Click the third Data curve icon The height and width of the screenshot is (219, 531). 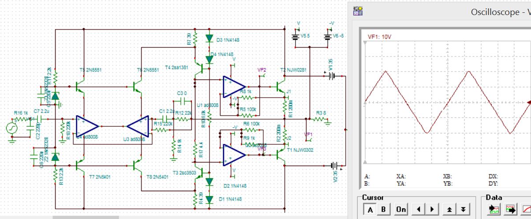point(526,209)
